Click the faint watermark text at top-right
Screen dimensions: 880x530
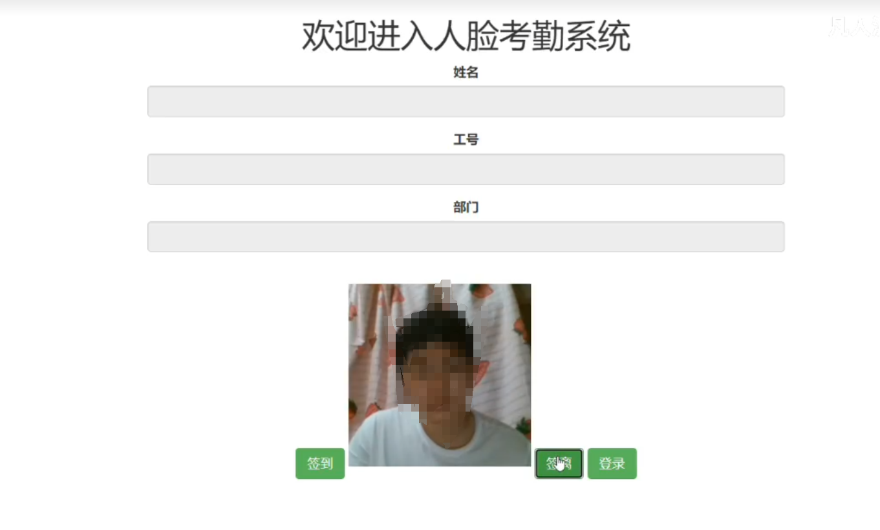854,27
